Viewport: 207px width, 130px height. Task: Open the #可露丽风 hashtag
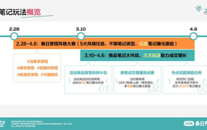[x=49, y=75]
